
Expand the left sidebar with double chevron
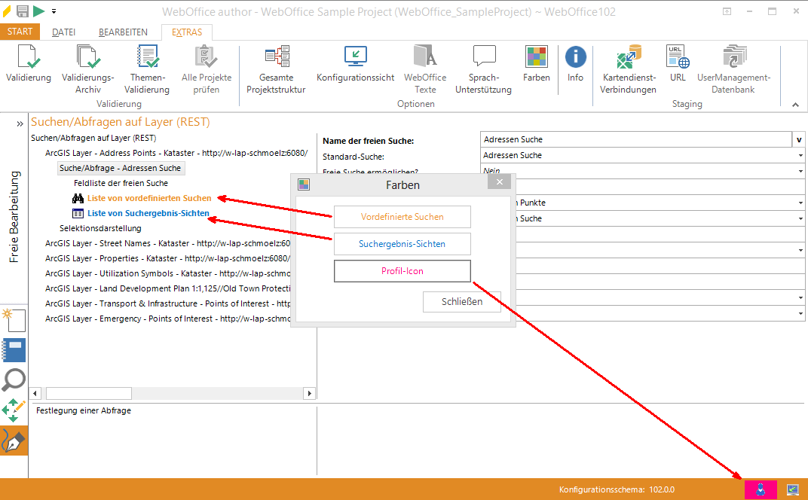tap(20, 123)
